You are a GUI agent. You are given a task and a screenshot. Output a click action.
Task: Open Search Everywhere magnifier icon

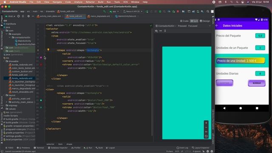[208, 11]
